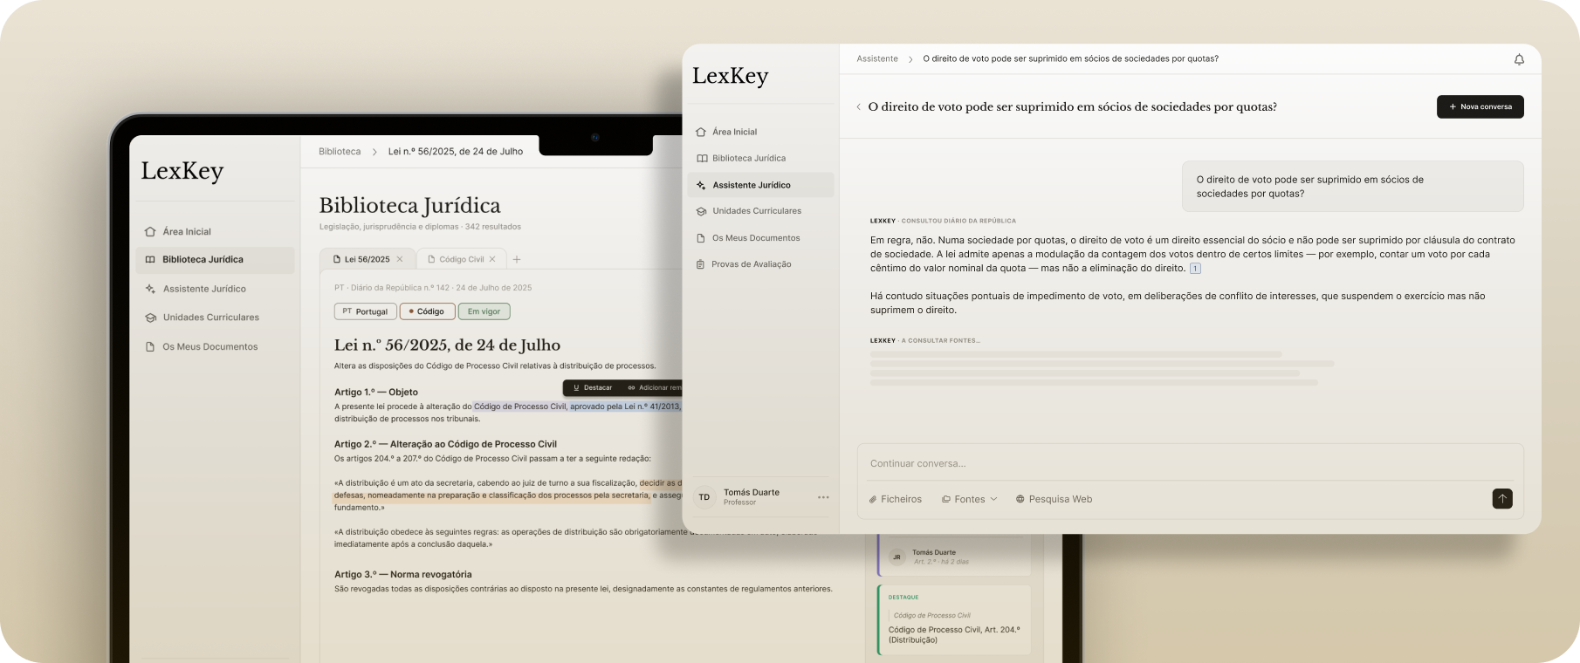Go back using the chevron beside conversation title
The width and height of the screenshot is (1580, 663).
pos(859,107)
